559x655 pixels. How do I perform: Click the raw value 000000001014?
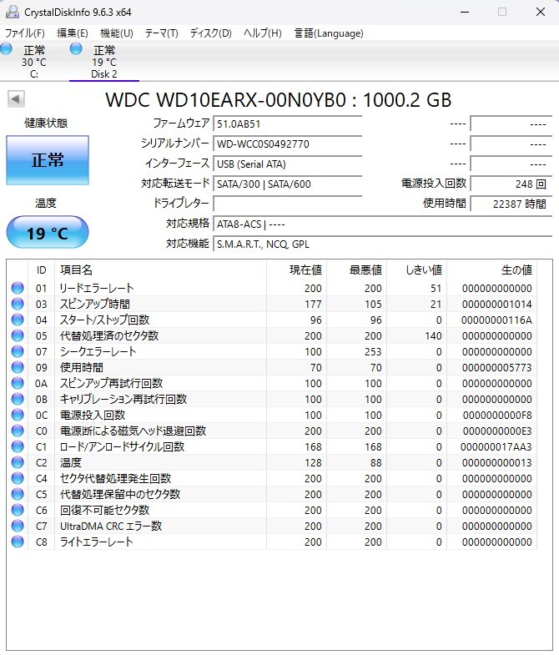pos(496,304)
